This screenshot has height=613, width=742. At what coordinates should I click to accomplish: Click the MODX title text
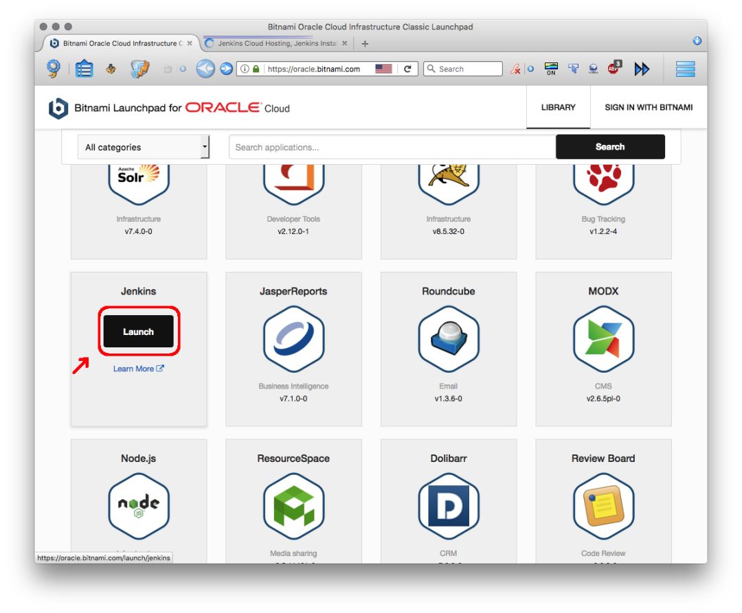pos(603,291)
